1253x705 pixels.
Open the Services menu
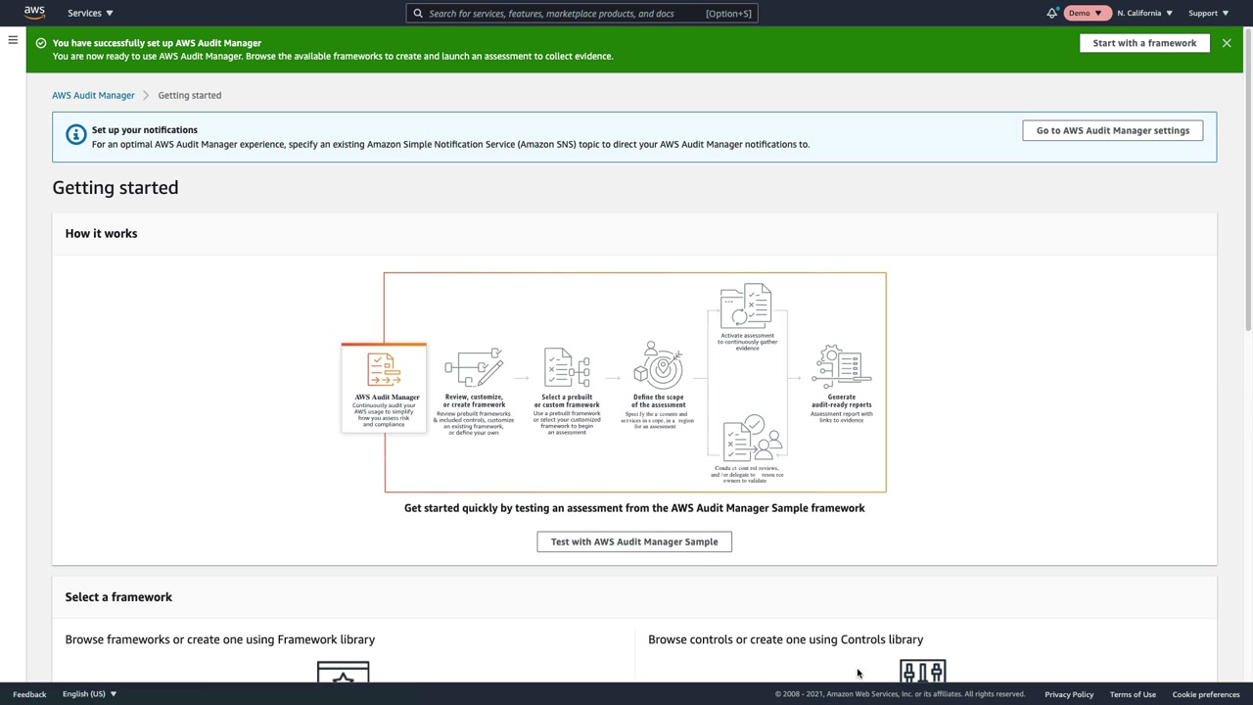coord(90,13)
